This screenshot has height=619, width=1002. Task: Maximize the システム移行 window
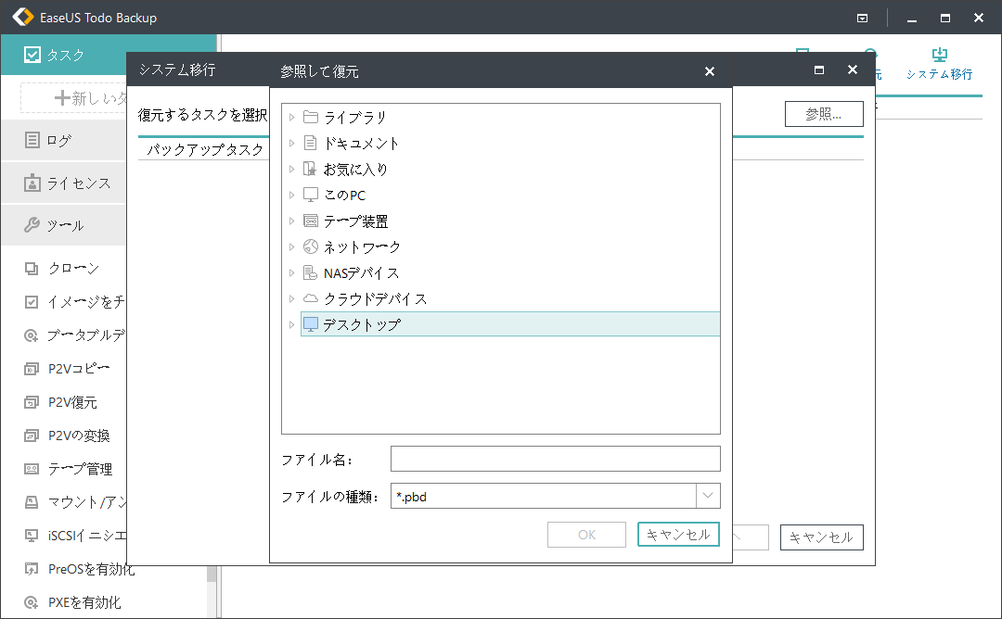[819, 69]
